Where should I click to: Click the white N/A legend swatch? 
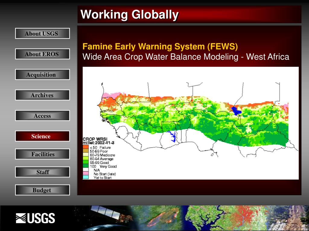(86, 170)
